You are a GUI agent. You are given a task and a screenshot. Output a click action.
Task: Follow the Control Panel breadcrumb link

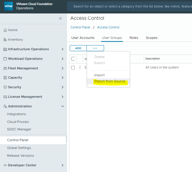(x=80, y=27)
